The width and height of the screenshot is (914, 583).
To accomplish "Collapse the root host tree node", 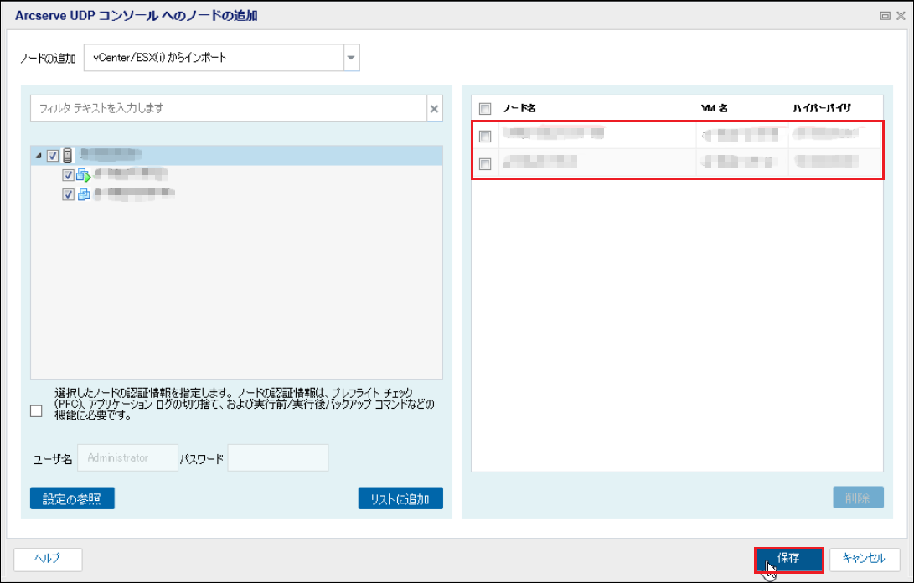I will [x=39, y=156].
